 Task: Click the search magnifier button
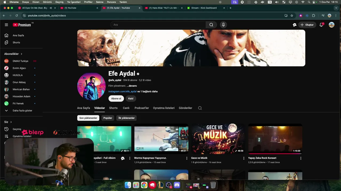[211, 25]
